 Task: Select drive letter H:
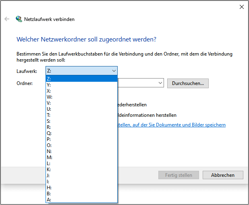pyautogui.click(x=82, y=187)
